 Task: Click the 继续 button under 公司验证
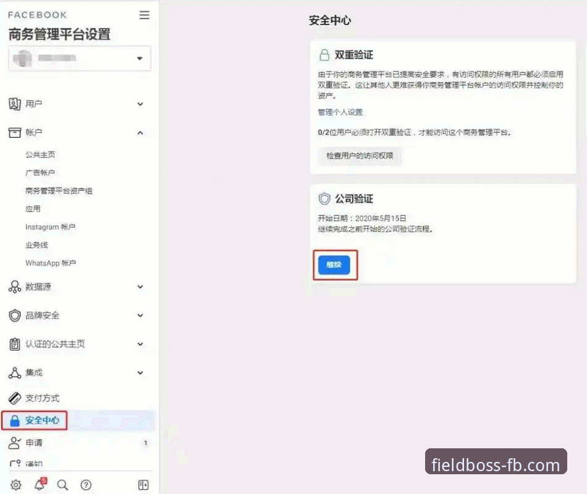(335, 265)
